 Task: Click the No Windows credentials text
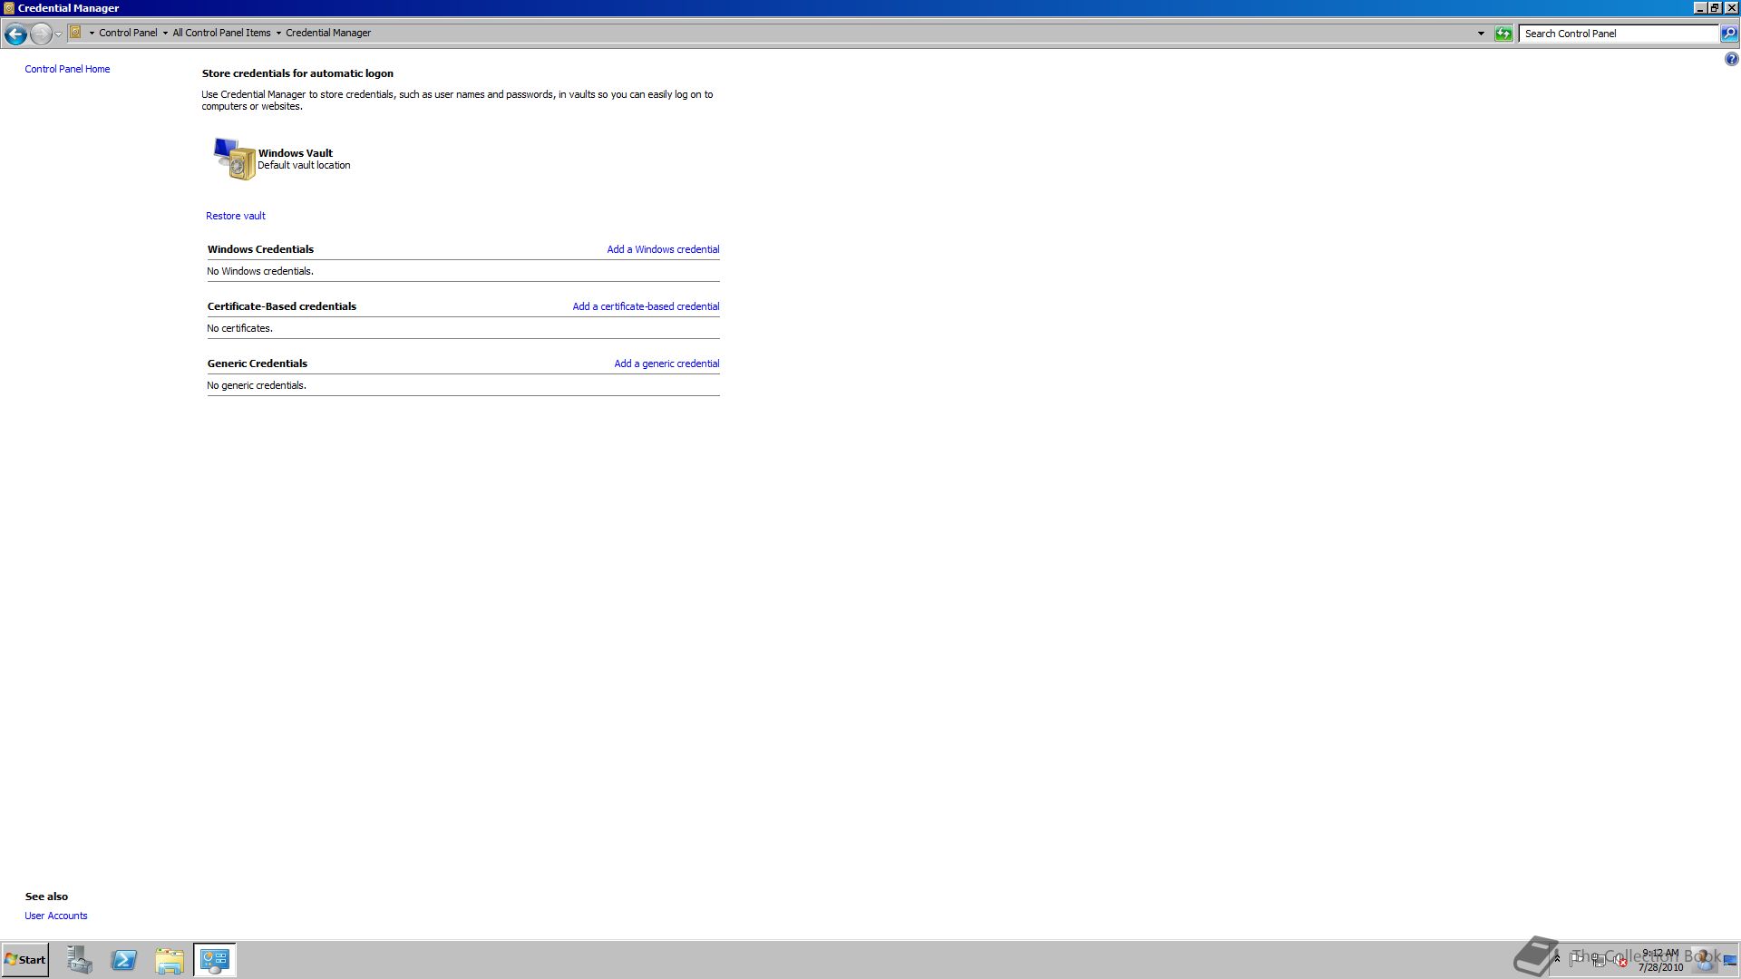[260, 271]
